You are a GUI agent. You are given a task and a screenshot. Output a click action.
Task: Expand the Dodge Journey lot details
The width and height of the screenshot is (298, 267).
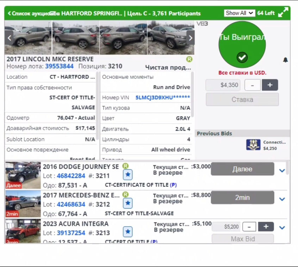[x=282, y=170]
